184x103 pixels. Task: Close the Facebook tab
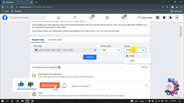[x=31, y=2]
